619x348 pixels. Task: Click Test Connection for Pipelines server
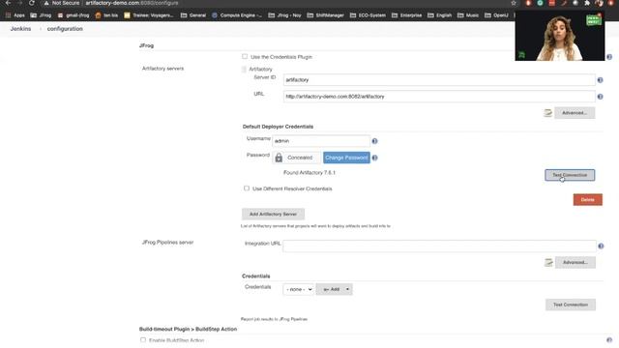[x=571, y=304]
